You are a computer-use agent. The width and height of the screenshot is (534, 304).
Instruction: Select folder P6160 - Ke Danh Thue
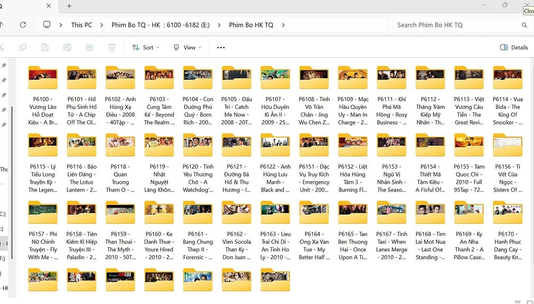159,231
